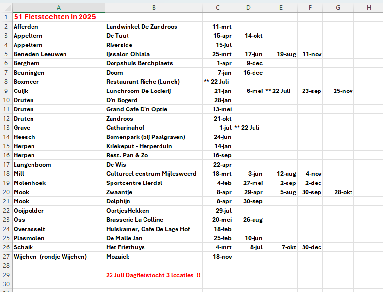Viewport: 383px width, 292px height.
Task: Select the cell 'De Malle Jan'
Action: 154,238
